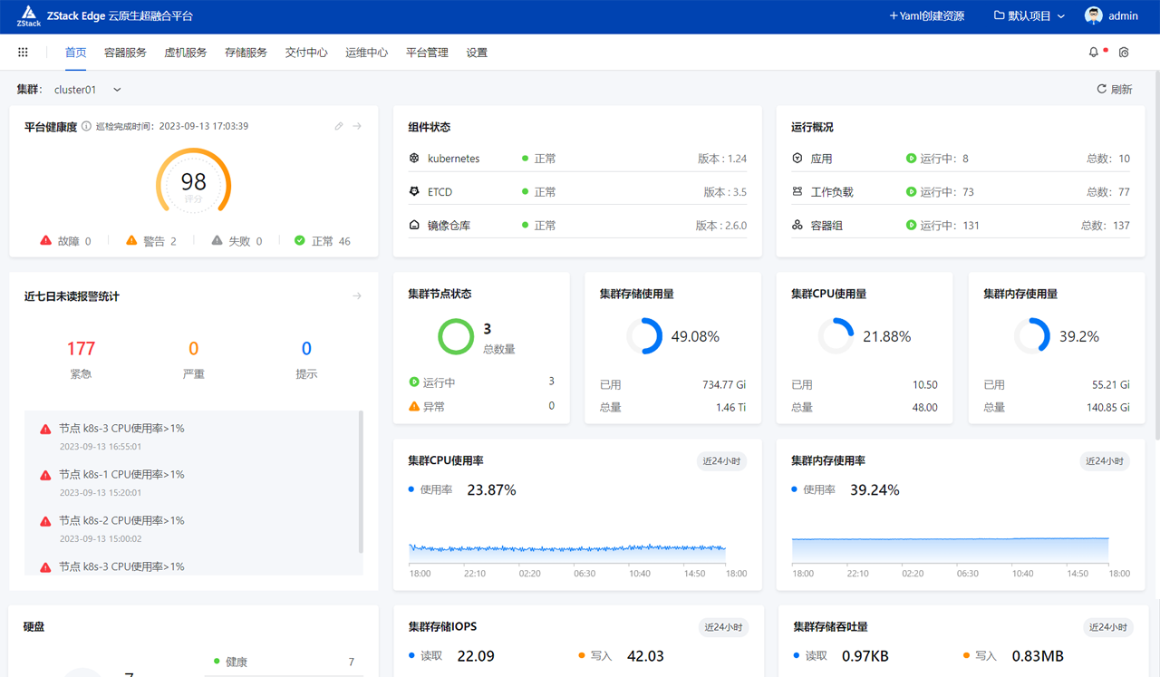Open the 近24小时 range on 集群CPU使用率

coord(721,460)
